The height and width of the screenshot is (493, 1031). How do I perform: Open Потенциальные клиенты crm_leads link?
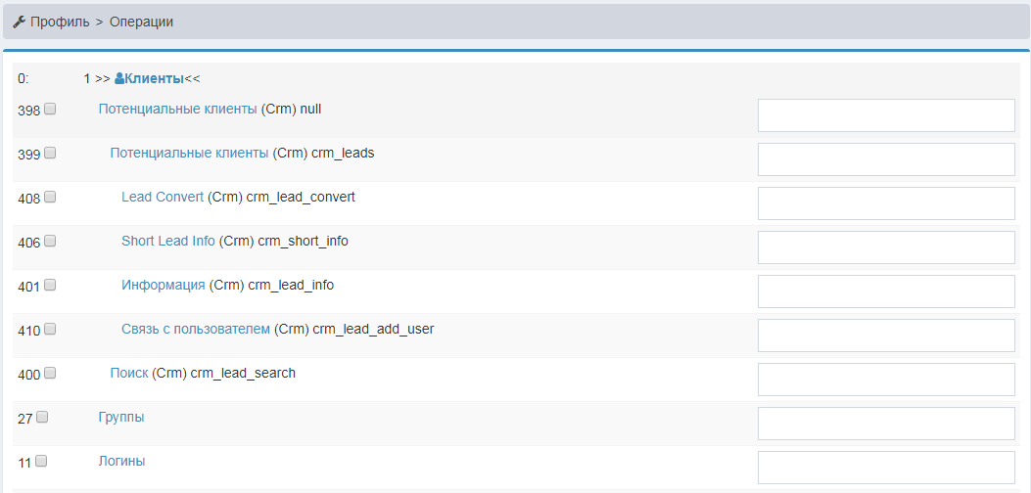click(x=189, y=153)
